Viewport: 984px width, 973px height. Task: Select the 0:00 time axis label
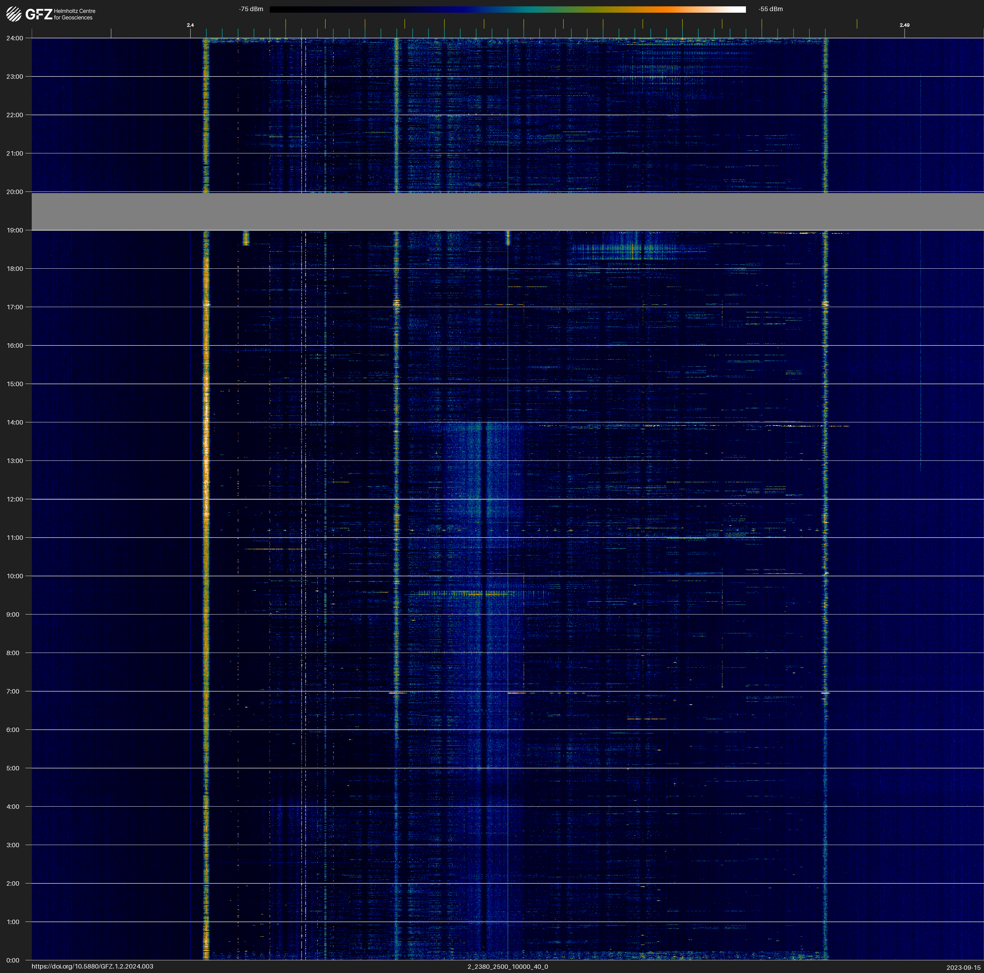[13, 960]
